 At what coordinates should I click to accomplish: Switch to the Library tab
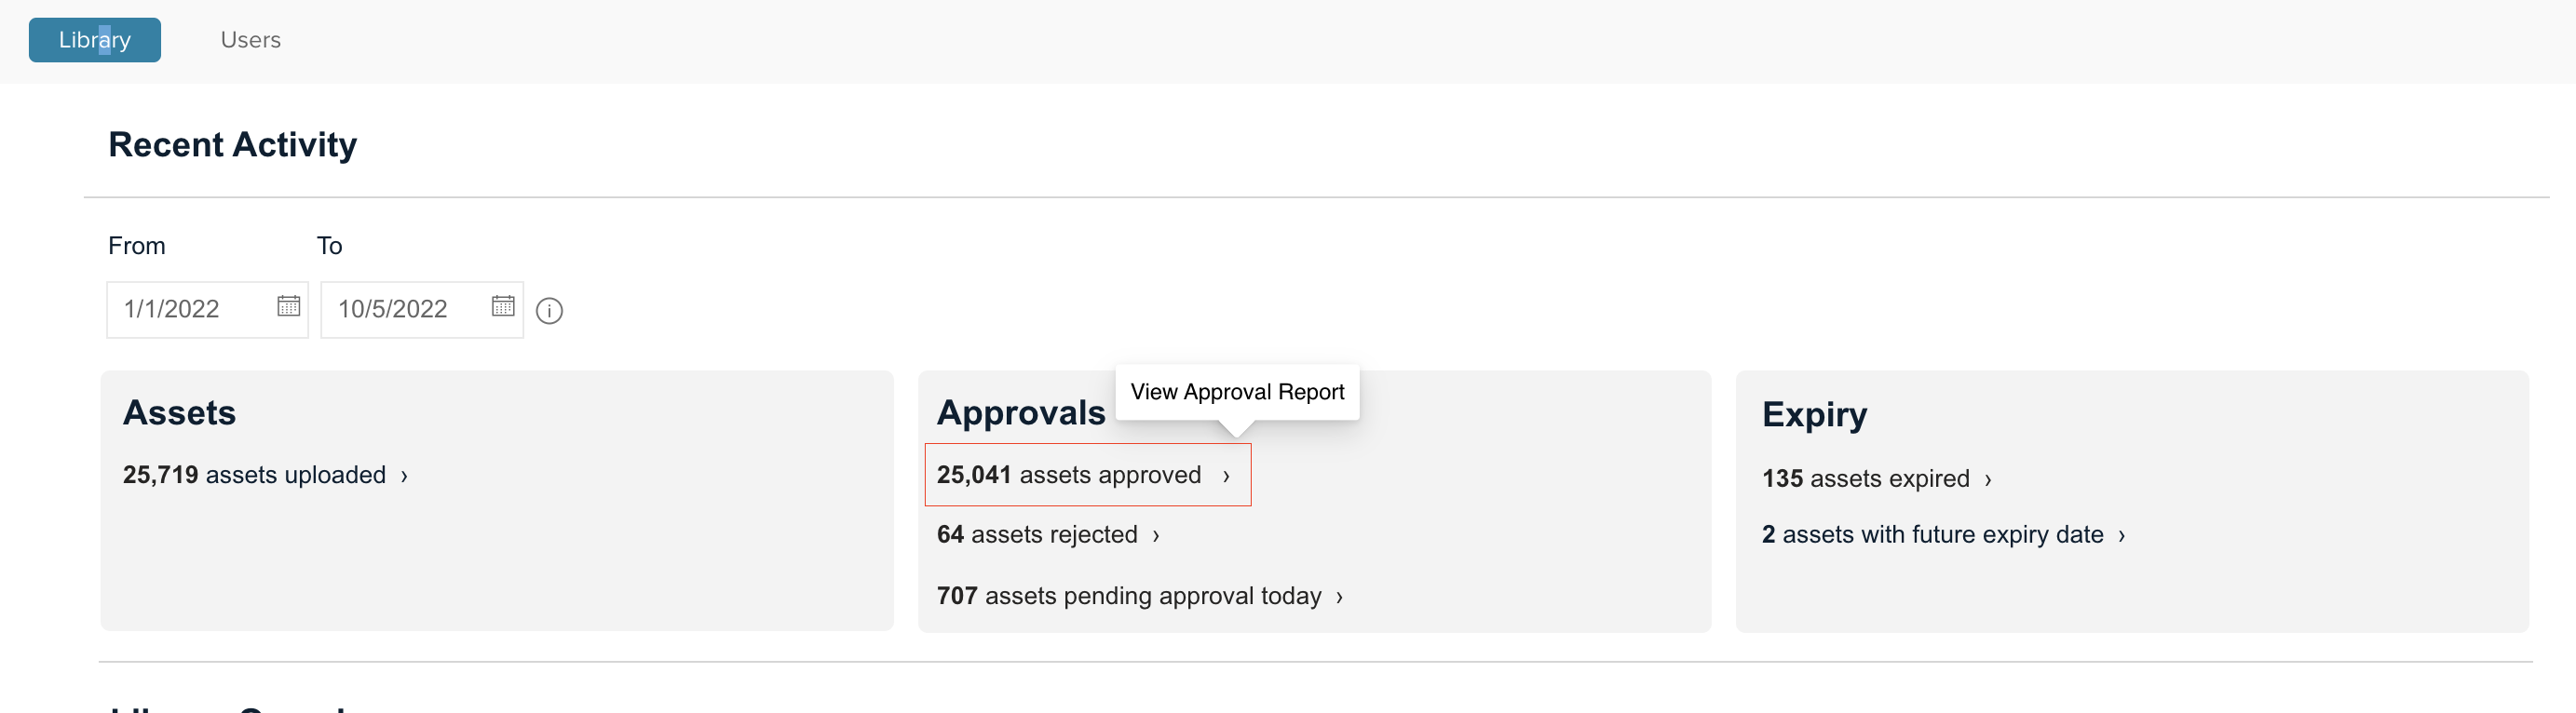click(94, 40)
